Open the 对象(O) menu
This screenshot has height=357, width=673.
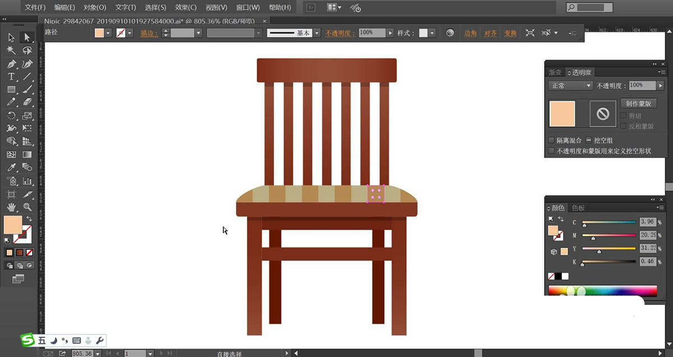(94, 7)
